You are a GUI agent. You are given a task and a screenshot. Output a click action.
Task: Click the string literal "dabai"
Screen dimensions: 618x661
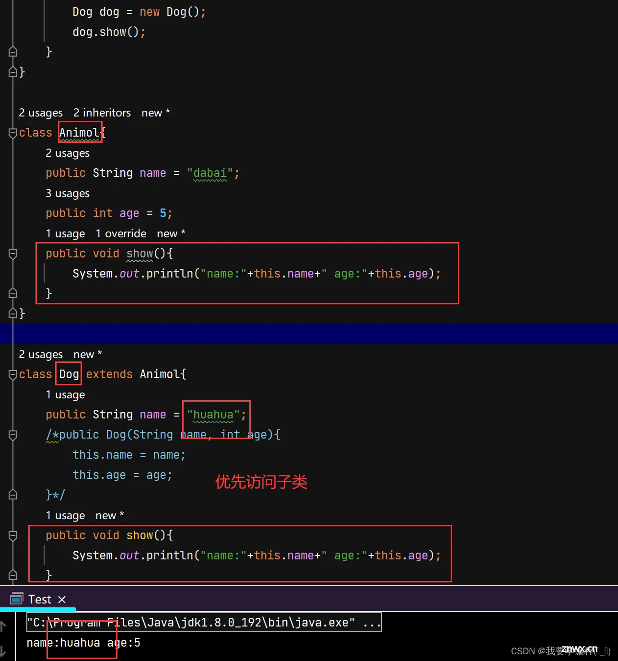[210, 173]
